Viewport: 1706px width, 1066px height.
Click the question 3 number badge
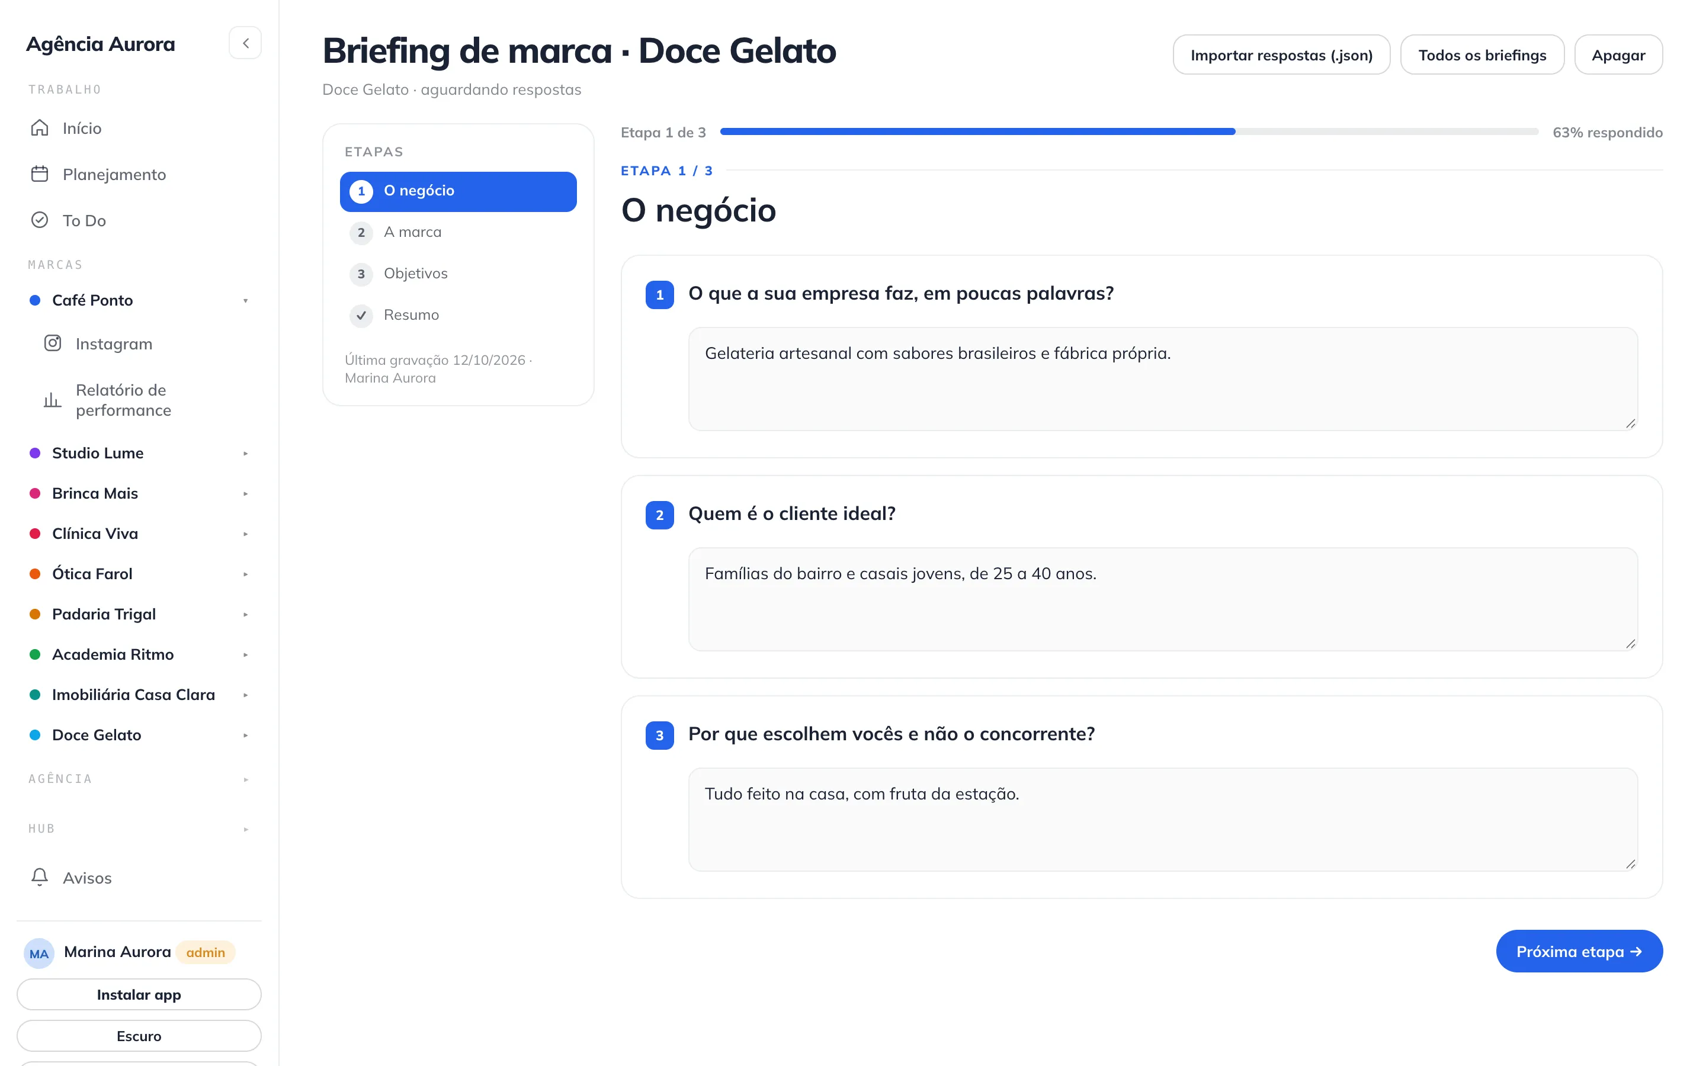[x=660, y=736]
